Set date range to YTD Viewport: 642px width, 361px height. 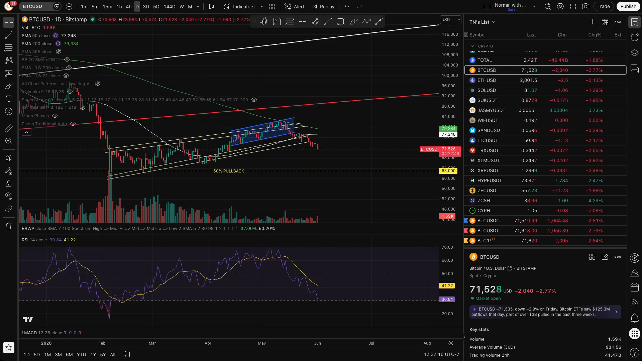coord(81,355)
